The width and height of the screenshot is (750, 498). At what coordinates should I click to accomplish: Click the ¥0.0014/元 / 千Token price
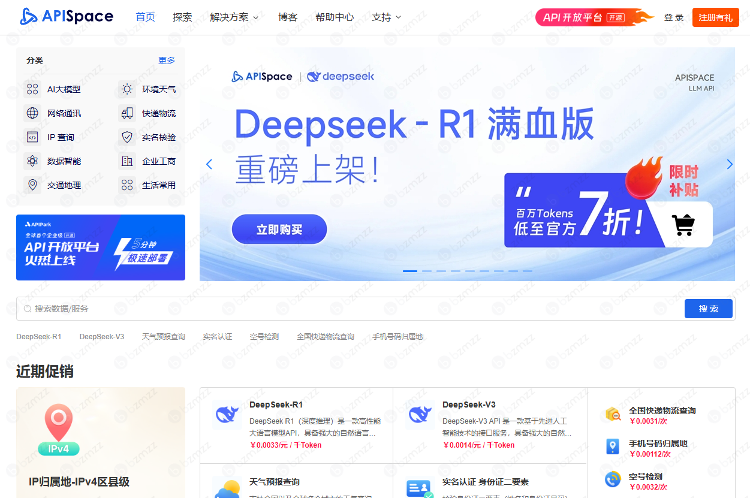(478, 445)
